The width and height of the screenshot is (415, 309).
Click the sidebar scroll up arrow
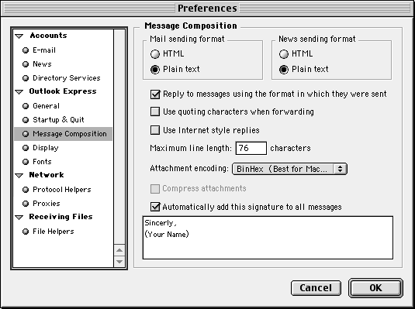click(119, 250)
